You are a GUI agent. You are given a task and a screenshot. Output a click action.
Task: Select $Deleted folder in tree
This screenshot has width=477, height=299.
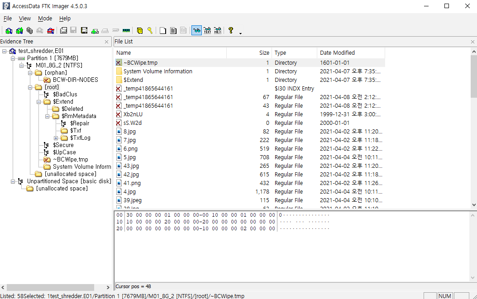72,109
